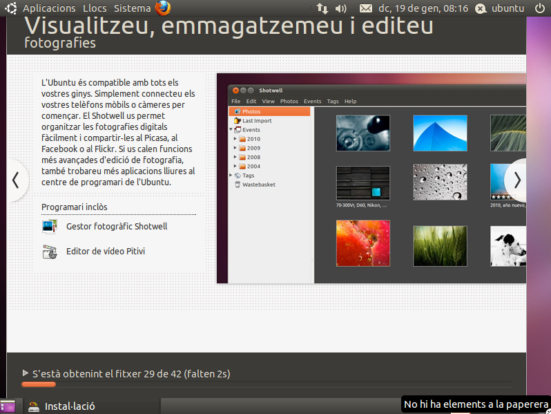Click the show desktop button in bottom panel
The height and width of the screenshot is (414, 551).
coord(8,406)
